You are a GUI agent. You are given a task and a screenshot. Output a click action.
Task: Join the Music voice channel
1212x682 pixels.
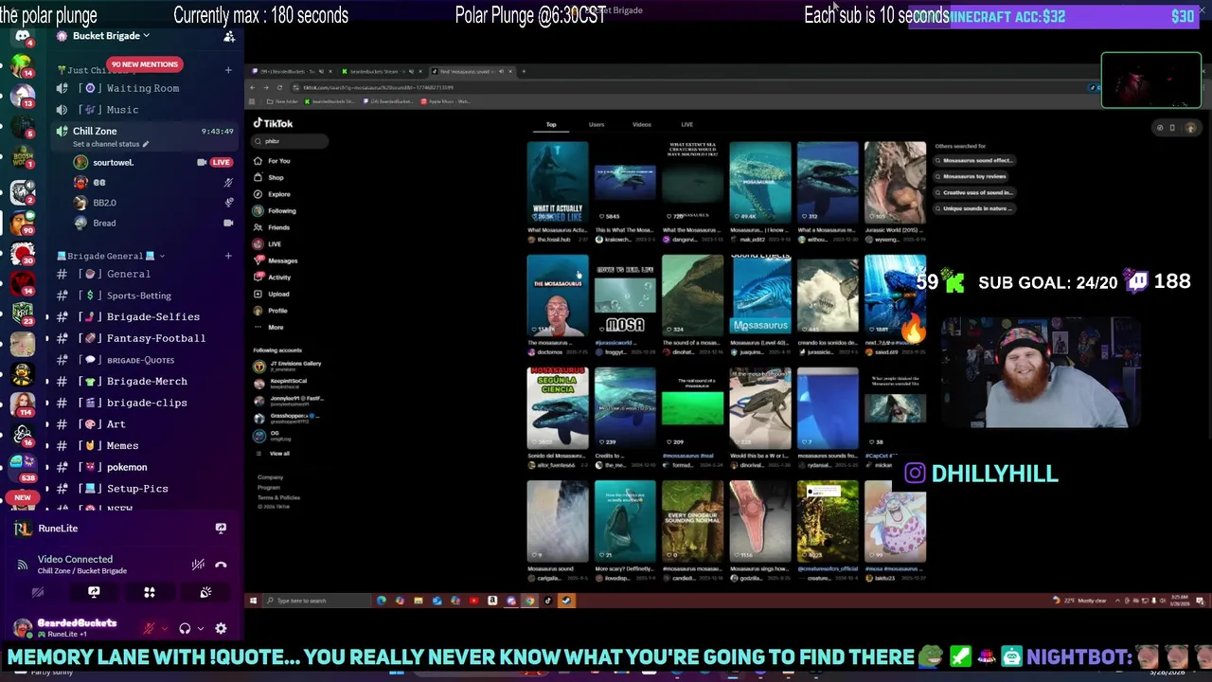point(142,110)
